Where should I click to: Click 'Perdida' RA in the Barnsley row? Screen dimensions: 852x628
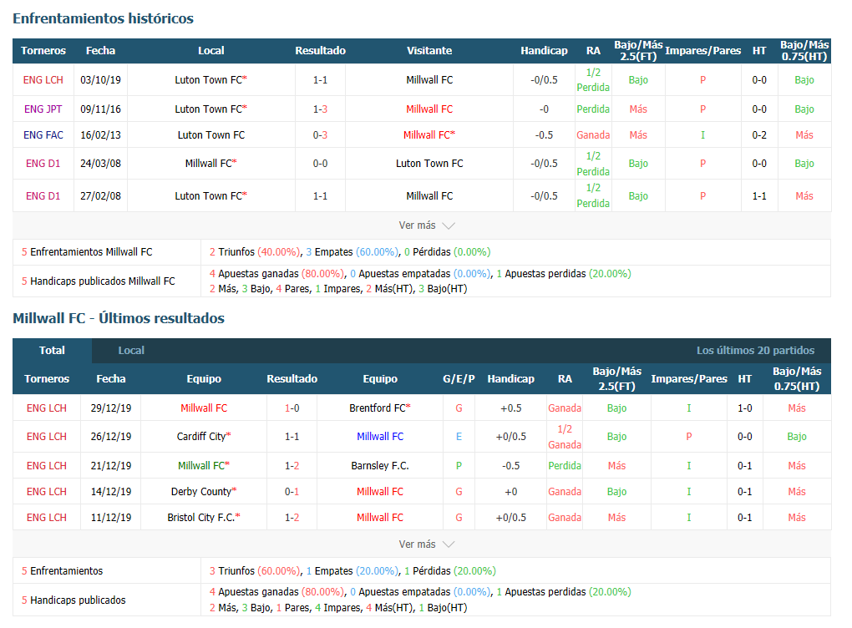(565, 465)
